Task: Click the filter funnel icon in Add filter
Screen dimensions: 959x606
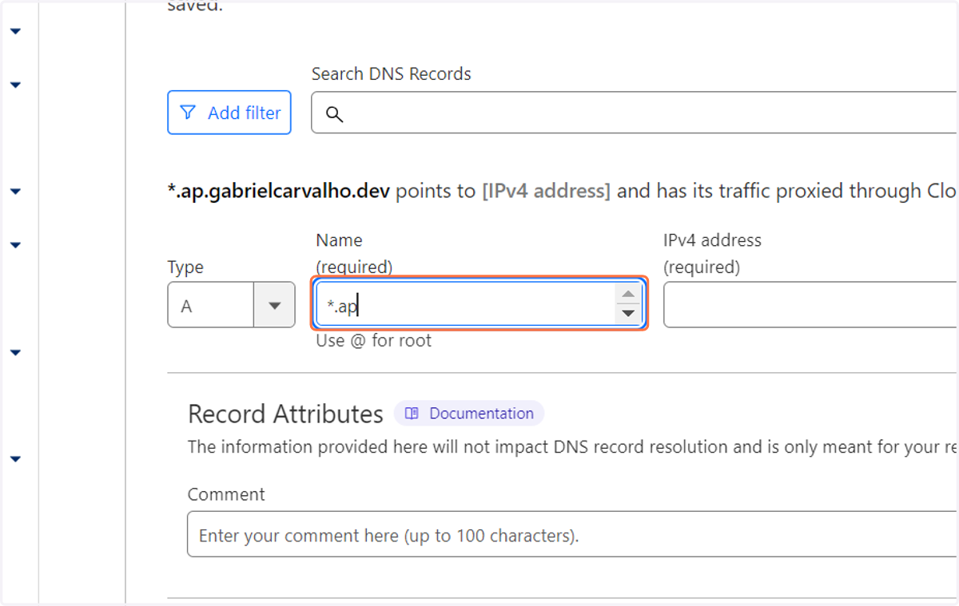Action: (188, 113)
